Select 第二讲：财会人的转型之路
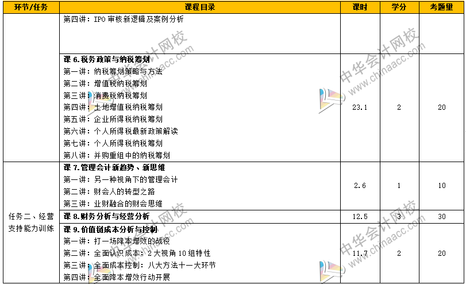 pos(109,191)
